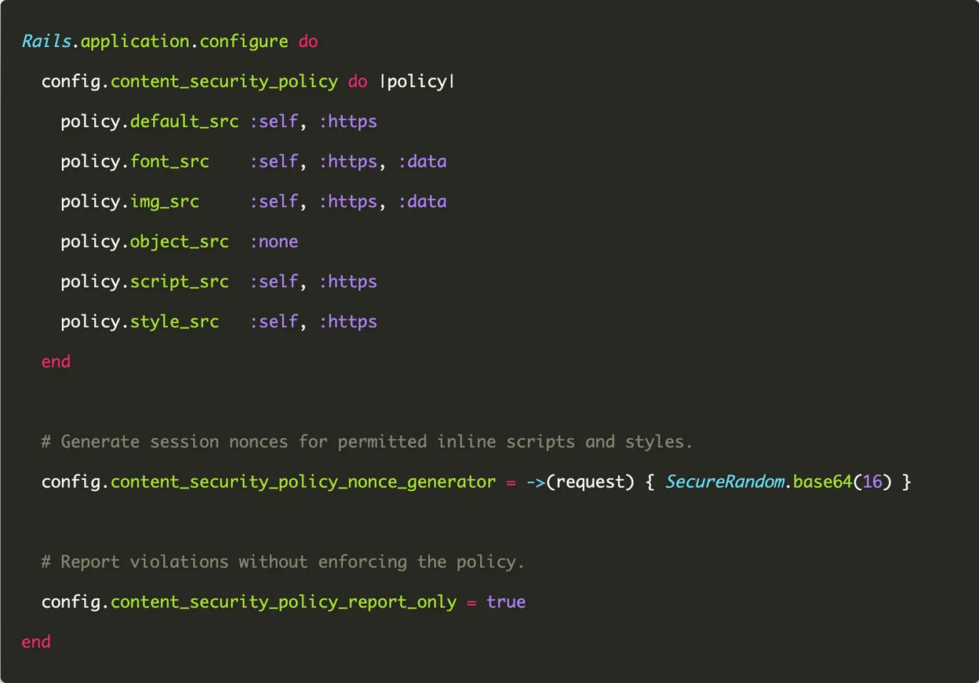Click the :data symbol on the img_src line
Viewport: 979px width, 683px height.
click(x=422, y=202)
